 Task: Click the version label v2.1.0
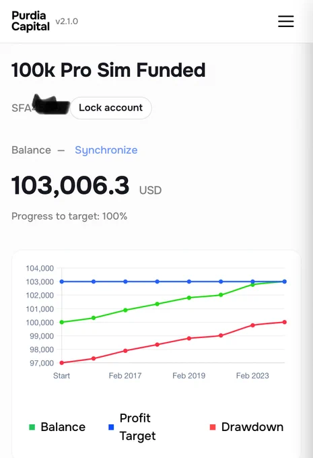[x=67, y=22]
